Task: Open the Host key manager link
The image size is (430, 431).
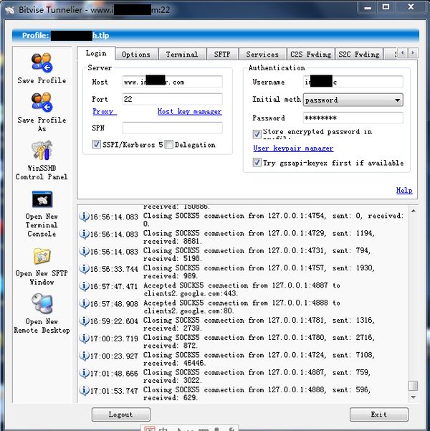Action: (189, 112)
